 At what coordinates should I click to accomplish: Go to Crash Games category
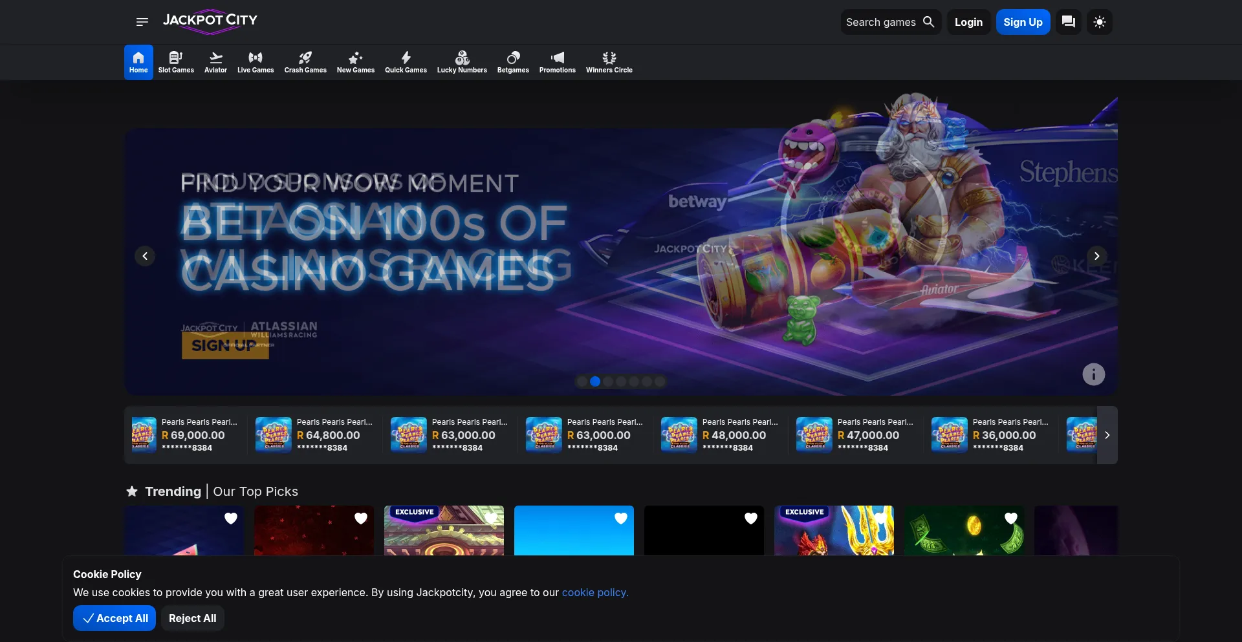coord(305,62)
